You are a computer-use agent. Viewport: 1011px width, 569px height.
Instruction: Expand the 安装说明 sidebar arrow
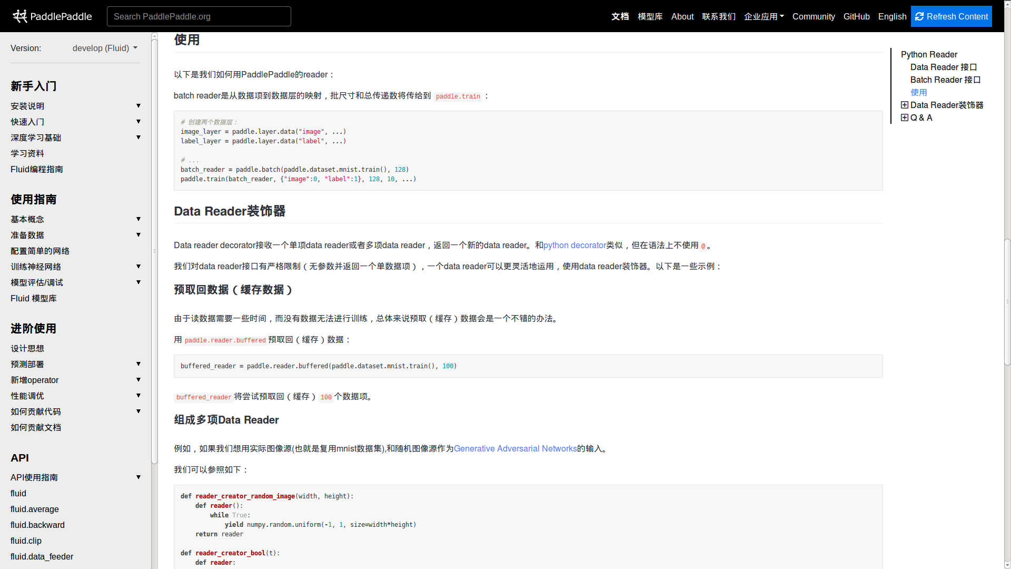coord(138,106)
